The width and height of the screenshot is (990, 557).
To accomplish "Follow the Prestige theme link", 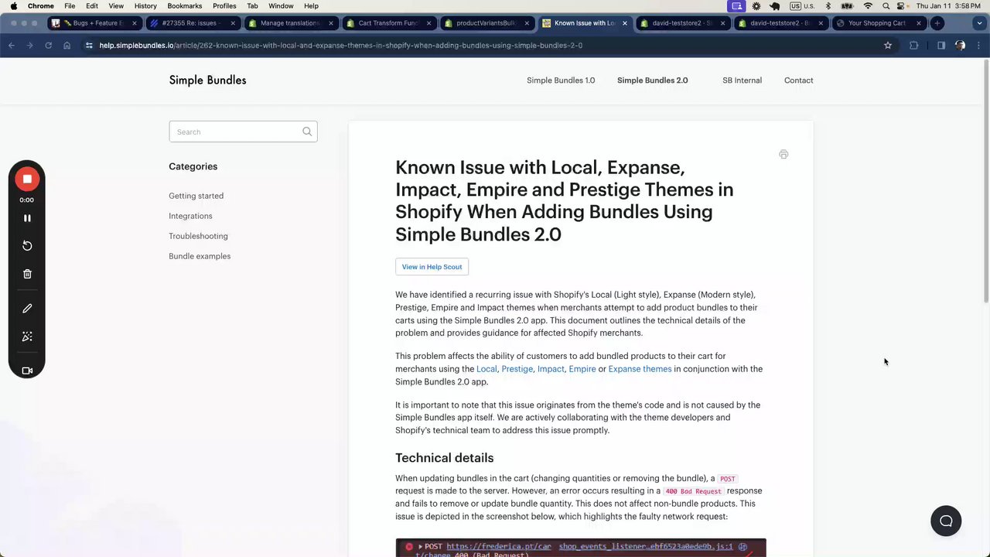I will pos(517,369).
